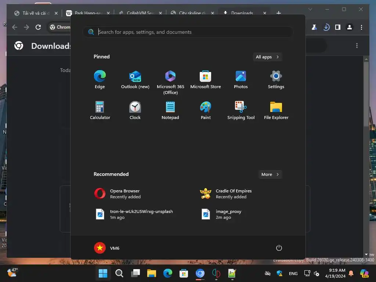This screenshot has width=376, height=282.
Task: Launch Calculator app
Action: pyautogui.click(x=100, y=110)
